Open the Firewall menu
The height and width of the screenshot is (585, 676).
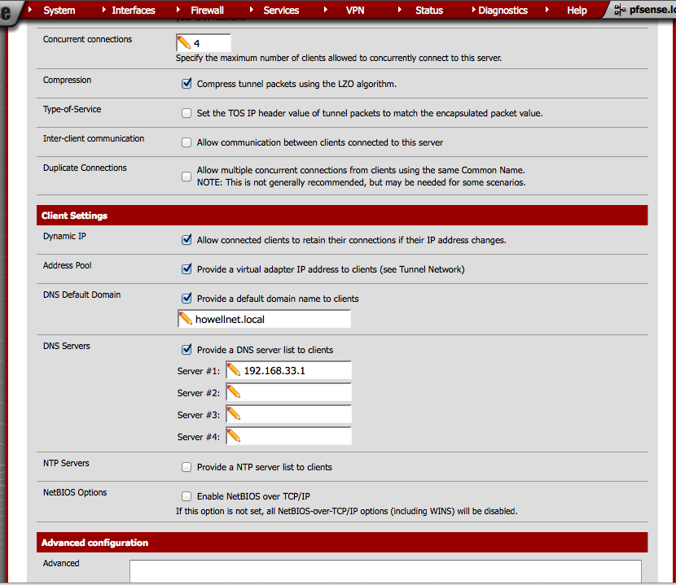pyautogui.click(x=207, y=11)
